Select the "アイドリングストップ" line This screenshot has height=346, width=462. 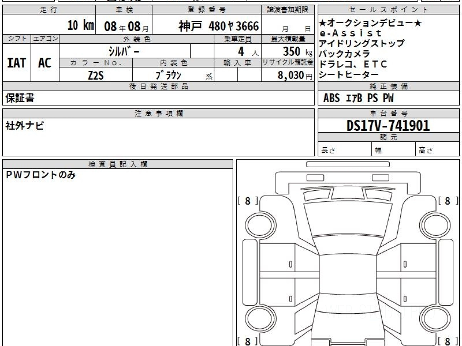pyautogui.click(x=362, y=43)
